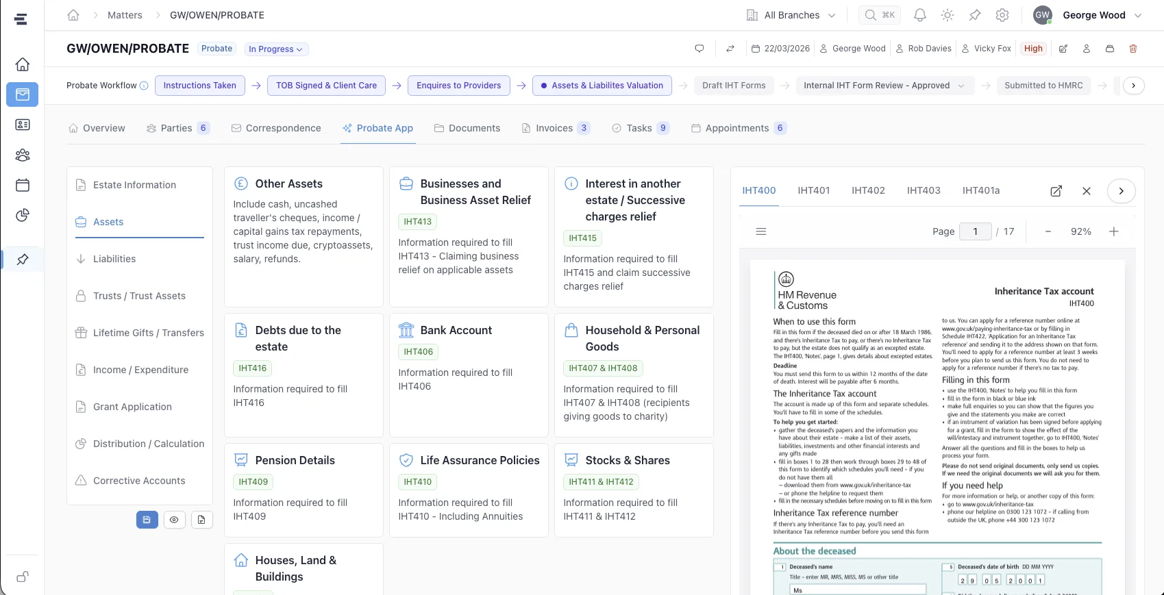The width and height of the screenshot is (1164, 595).
Task: Select the IHT402 form tab
Action: 868,190
